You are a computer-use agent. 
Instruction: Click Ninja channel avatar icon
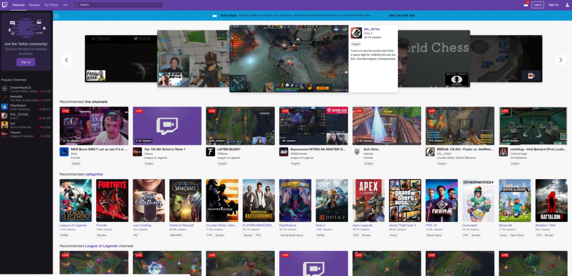tap(64, 152)
